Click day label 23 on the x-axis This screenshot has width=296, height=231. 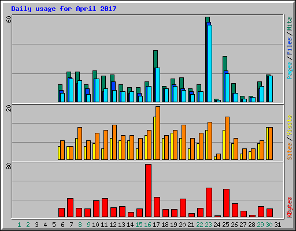tap(208, 225)
